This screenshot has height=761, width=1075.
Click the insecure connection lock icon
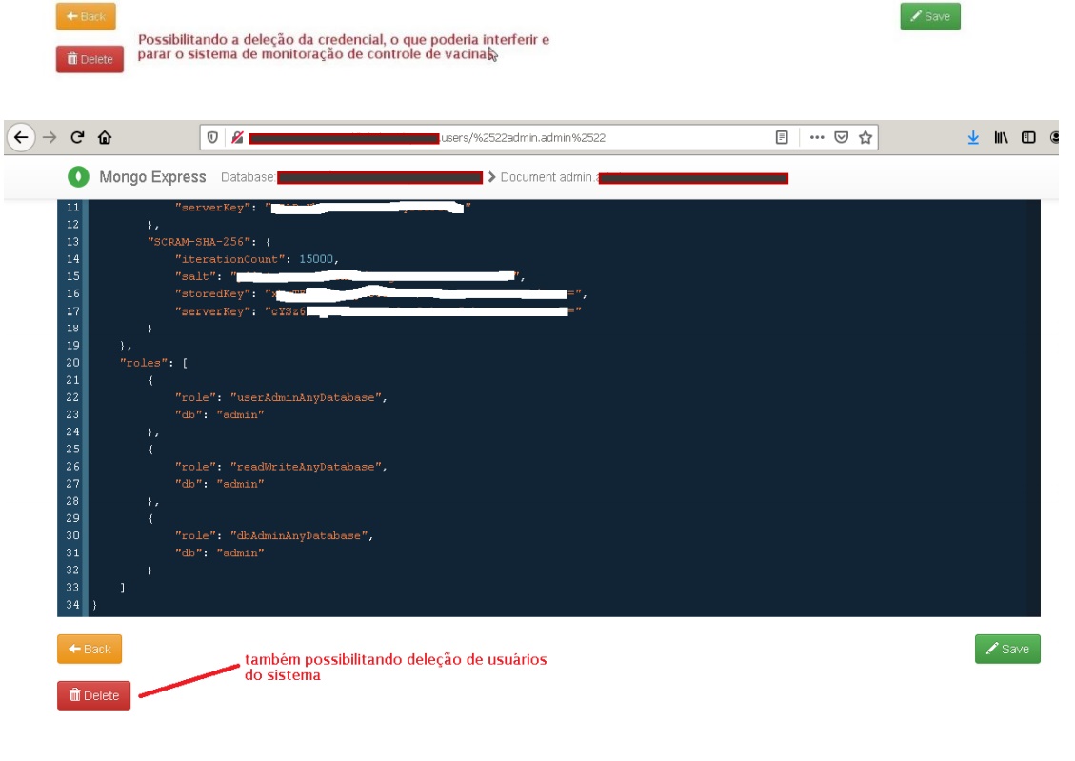click(237, 137)
